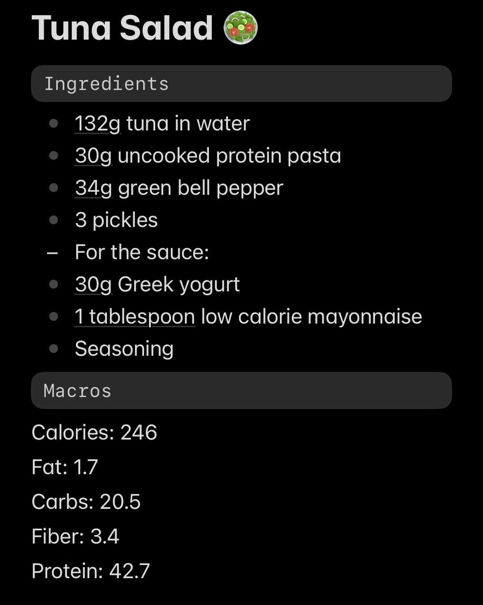The height and width of the screenshot is (605, 483).
Task: Click the dash before For the sauce
Action: coord(53,253)
